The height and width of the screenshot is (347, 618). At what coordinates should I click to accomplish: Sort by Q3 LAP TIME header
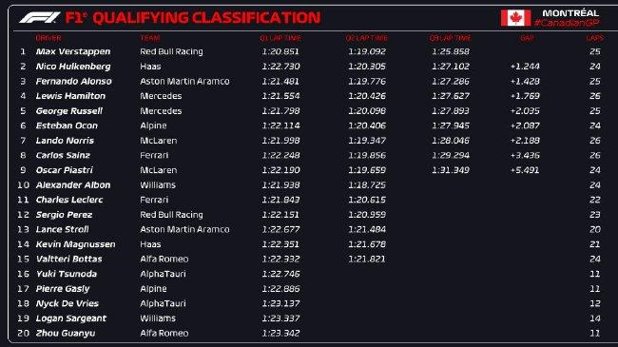click(x=450, y=38)
